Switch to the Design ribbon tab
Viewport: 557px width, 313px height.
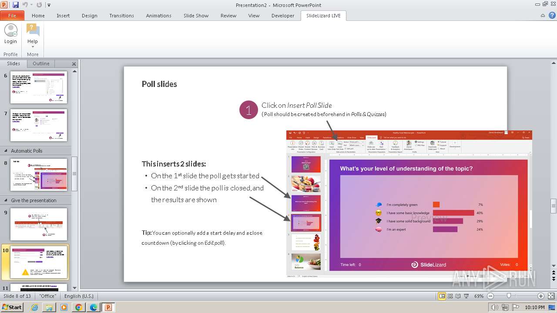[x=90, y=16]
